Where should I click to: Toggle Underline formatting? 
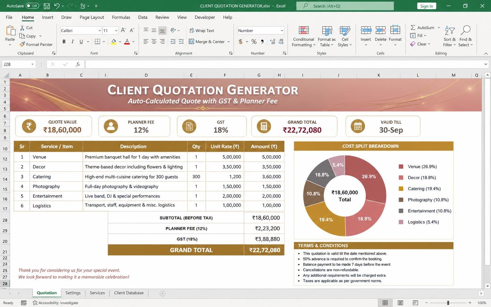[81, 42]
